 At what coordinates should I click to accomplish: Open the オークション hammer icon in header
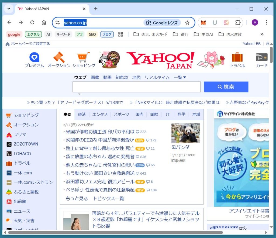pos(59,60)
